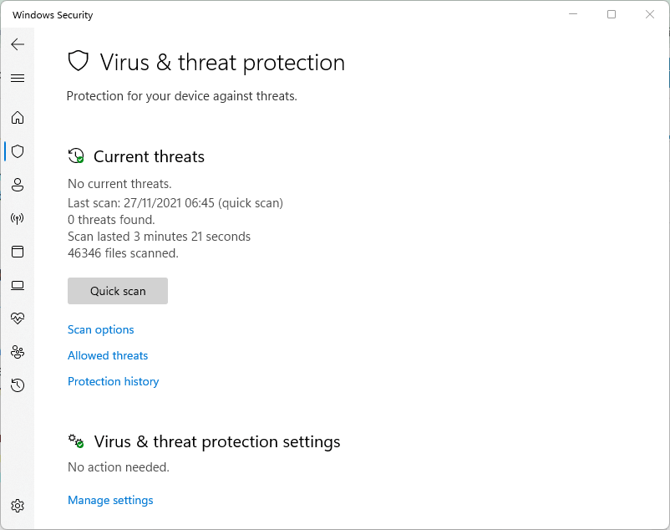Go back using the arrow button
This screenshot has height=530, width=670.
pyautogui.click(x=18, y=44)
